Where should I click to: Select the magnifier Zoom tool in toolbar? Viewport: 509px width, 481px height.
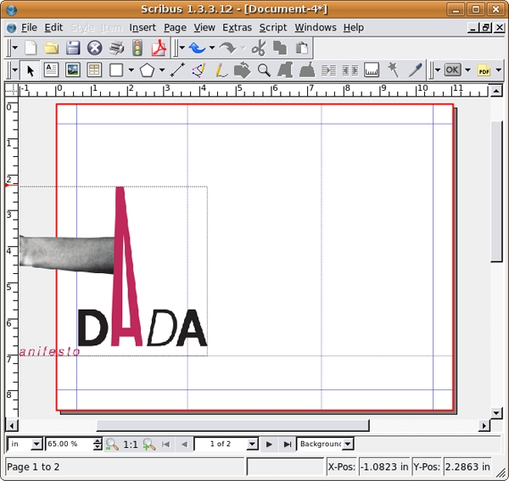264,70
